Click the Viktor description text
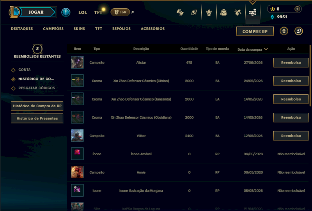Viewport: 312px width, 211px height. [x=141, y=136]
